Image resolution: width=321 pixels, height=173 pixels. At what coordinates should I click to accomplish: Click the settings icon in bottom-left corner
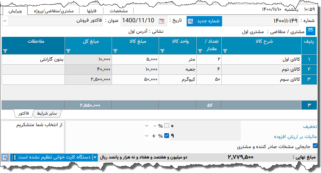pos(5,157)
